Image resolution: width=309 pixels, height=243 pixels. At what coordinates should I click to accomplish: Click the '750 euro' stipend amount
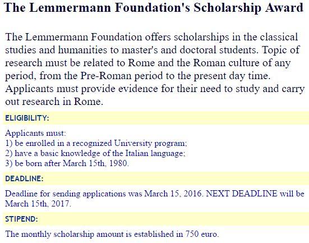[x=202, y=234]
